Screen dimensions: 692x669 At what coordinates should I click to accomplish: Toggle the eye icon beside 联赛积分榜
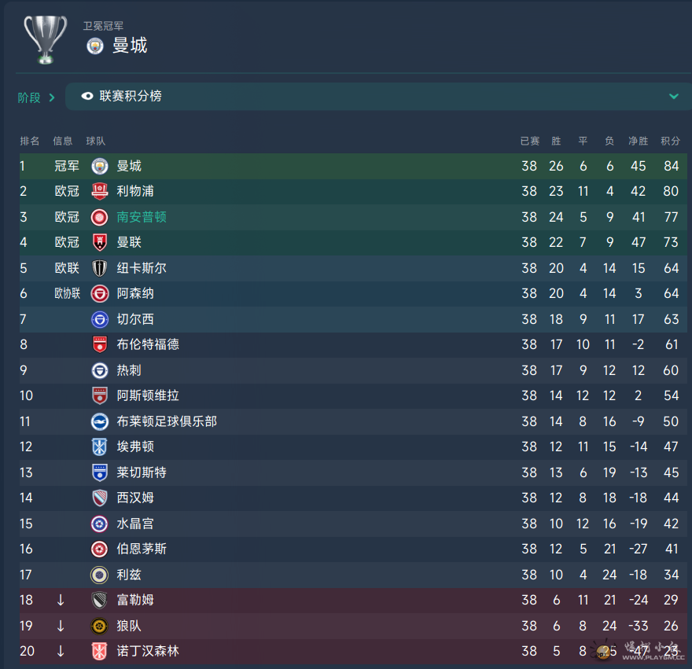pos(87,96)
